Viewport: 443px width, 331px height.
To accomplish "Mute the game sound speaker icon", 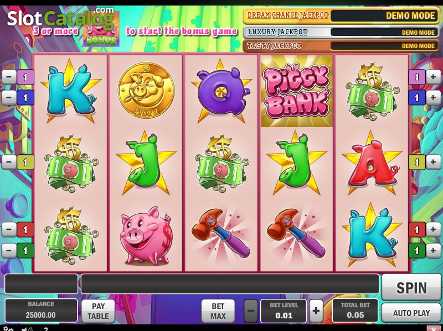I will click(27, 329).
